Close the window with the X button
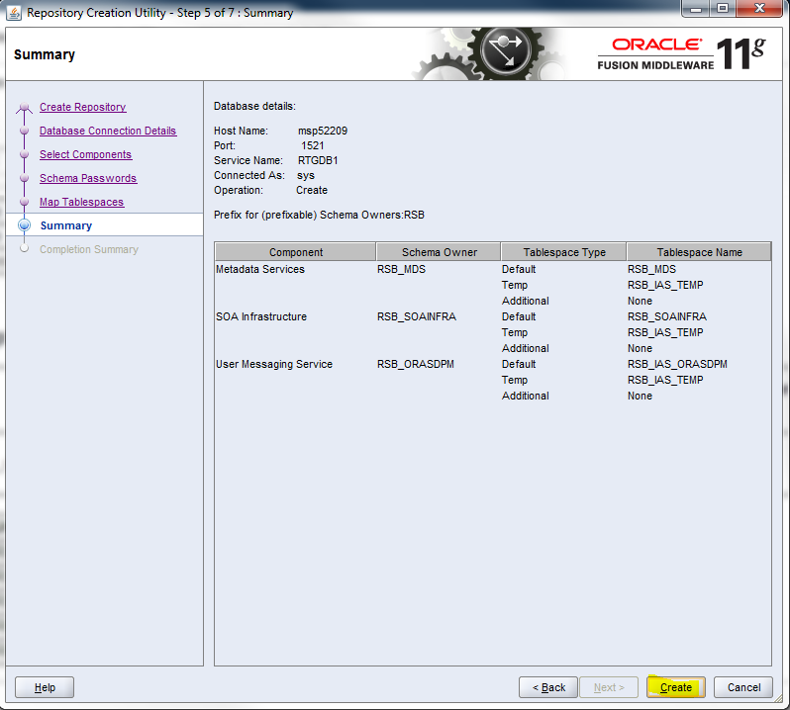The height and width of the screenshot is (710, 790). pyautogui.click(x=759, y=9)
